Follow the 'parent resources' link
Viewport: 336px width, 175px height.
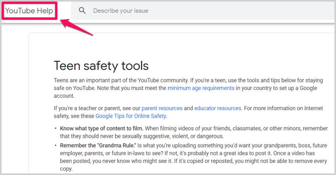click(x=162, y=108)
